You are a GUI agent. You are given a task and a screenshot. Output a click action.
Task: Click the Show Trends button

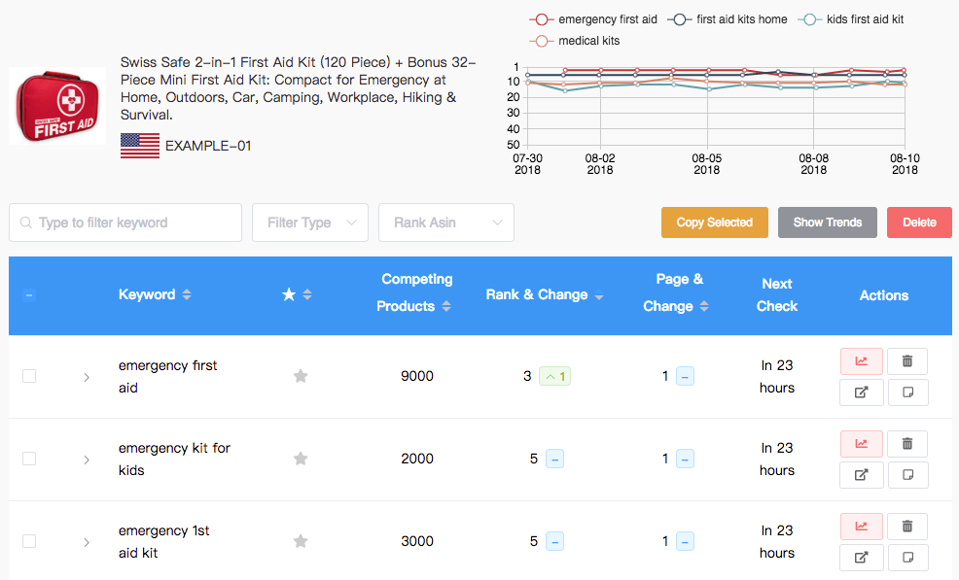[x=828, y=222]
